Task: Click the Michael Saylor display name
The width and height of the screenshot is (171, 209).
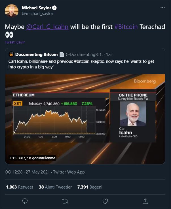Action: (x=37, y=8)
